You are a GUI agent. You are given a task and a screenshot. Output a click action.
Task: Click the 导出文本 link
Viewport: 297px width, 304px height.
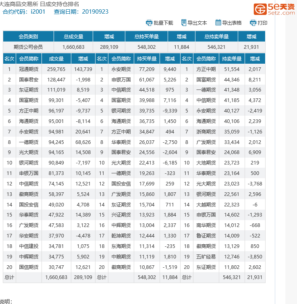(x=197, y=23)
